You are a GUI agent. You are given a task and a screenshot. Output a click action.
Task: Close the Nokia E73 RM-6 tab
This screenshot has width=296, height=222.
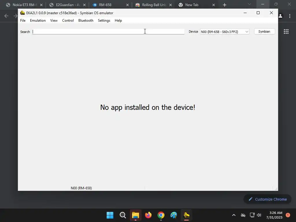(x=41, y=5)
